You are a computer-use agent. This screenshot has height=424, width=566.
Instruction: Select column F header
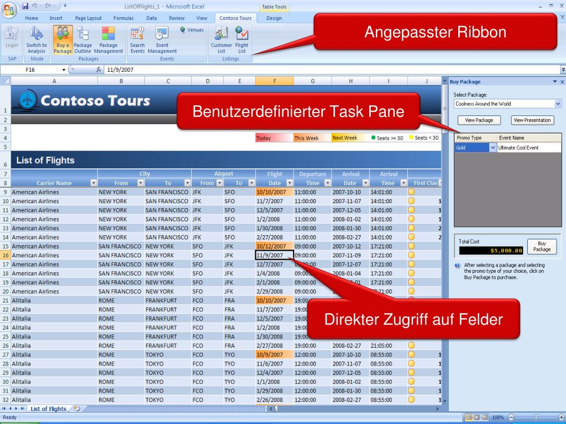pyautogui.click(x=274, y=81)
